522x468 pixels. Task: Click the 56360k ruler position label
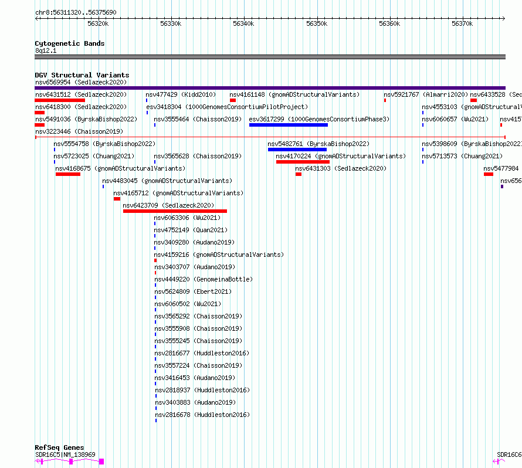[389, 23]
